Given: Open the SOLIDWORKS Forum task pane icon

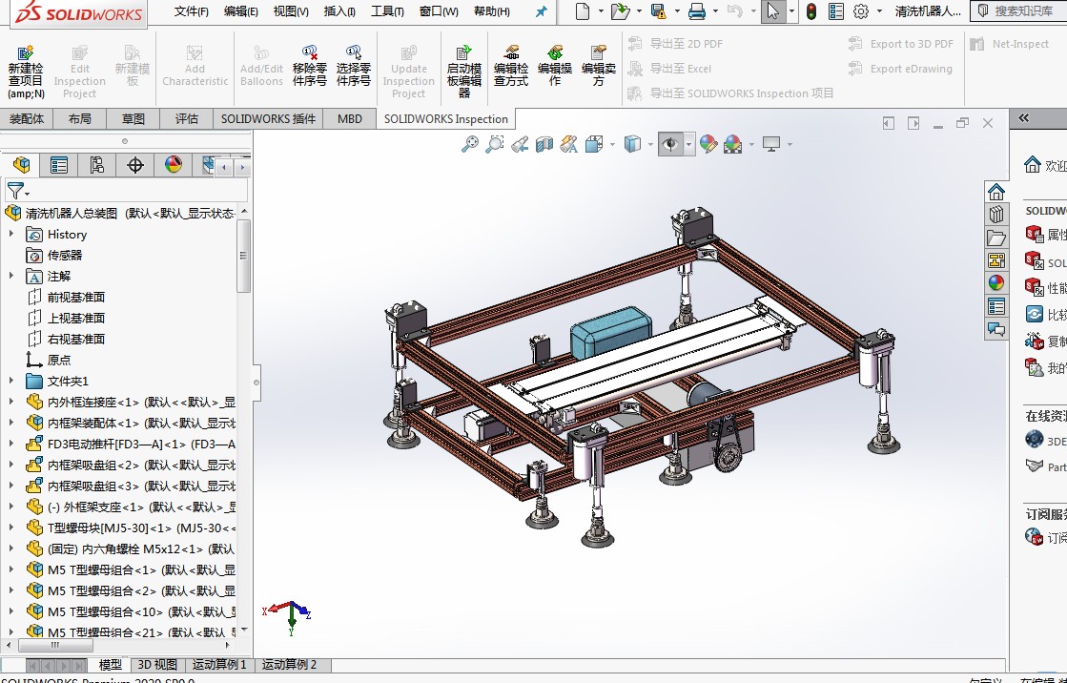Looking at the screenshot, I should pyautogui.click(x=996, y=330).
